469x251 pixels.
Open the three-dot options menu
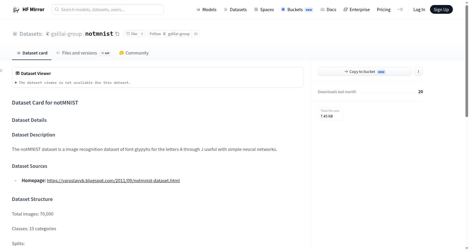click(x=419, y=71)
